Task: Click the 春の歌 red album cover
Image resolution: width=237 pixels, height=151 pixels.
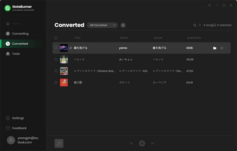Action: [64, 82]
